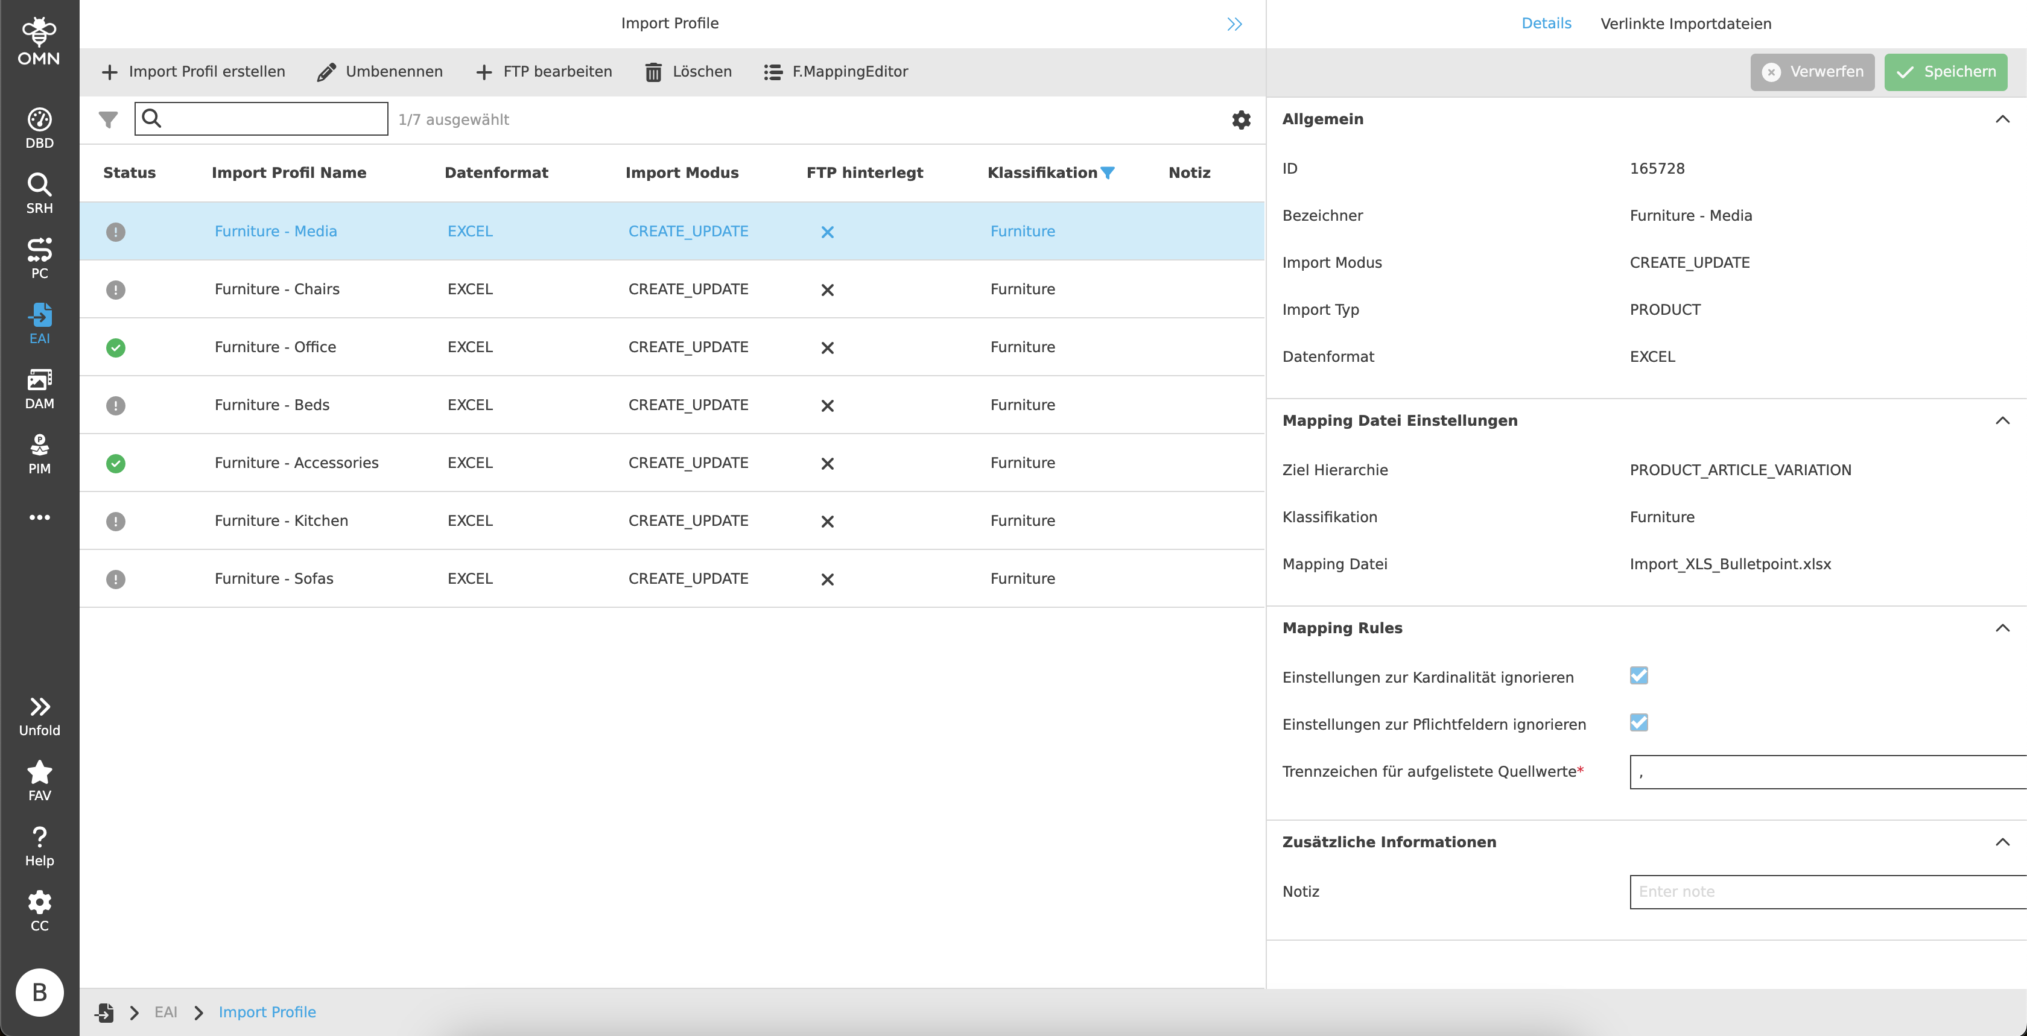Screen dimensions: 2027x1036
Task: Open the filter icon beside the search field
Action: coord(108,119)
